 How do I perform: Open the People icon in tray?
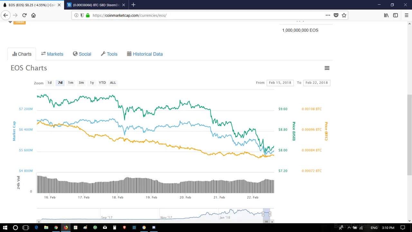(341, 228)
